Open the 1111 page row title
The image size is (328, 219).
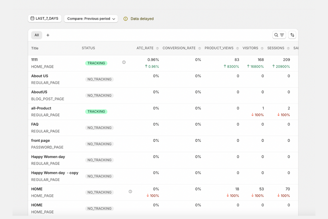click(x=34, y=60)
